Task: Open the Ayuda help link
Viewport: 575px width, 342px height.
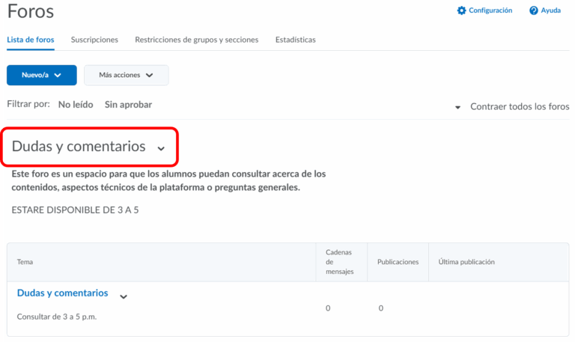Action: pos(551,10)
